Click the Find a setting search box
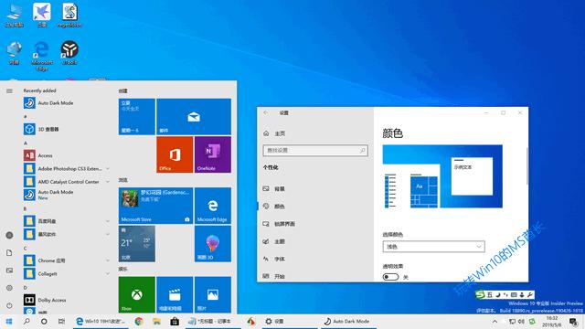 [x=315, y=150]
